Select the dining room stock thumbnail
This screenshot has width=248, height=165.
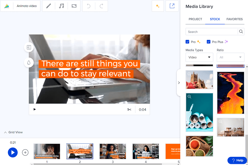tap(230, 127)
